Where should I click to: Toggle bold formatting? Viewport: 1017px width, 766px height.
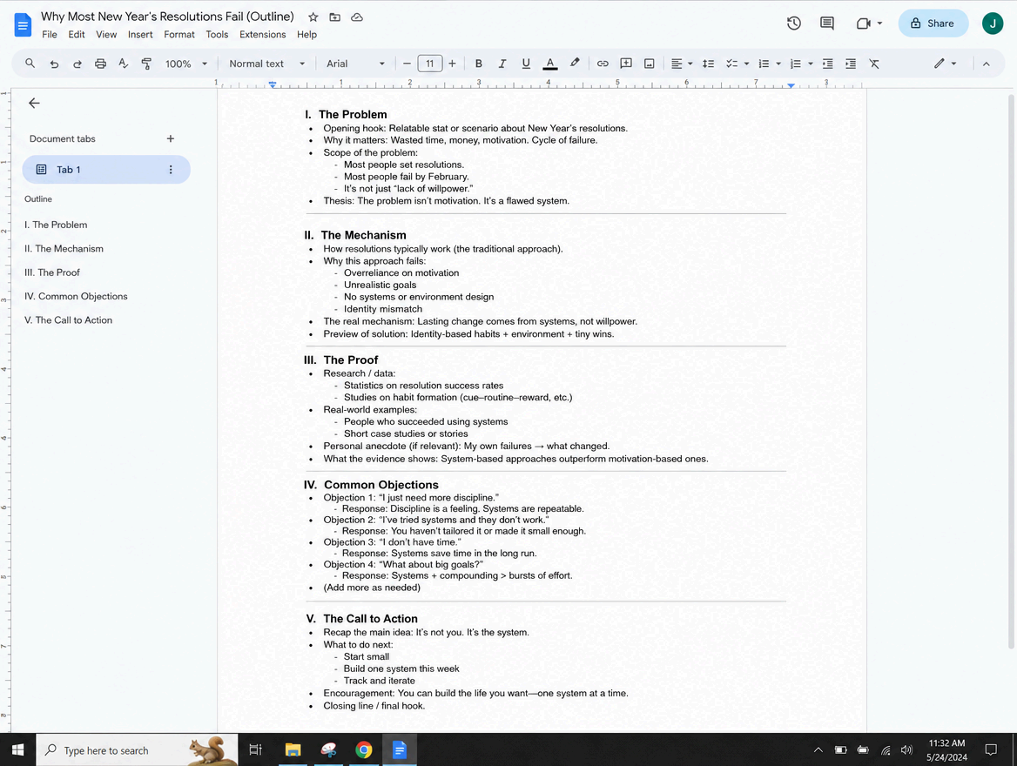(x=479, y=64)
